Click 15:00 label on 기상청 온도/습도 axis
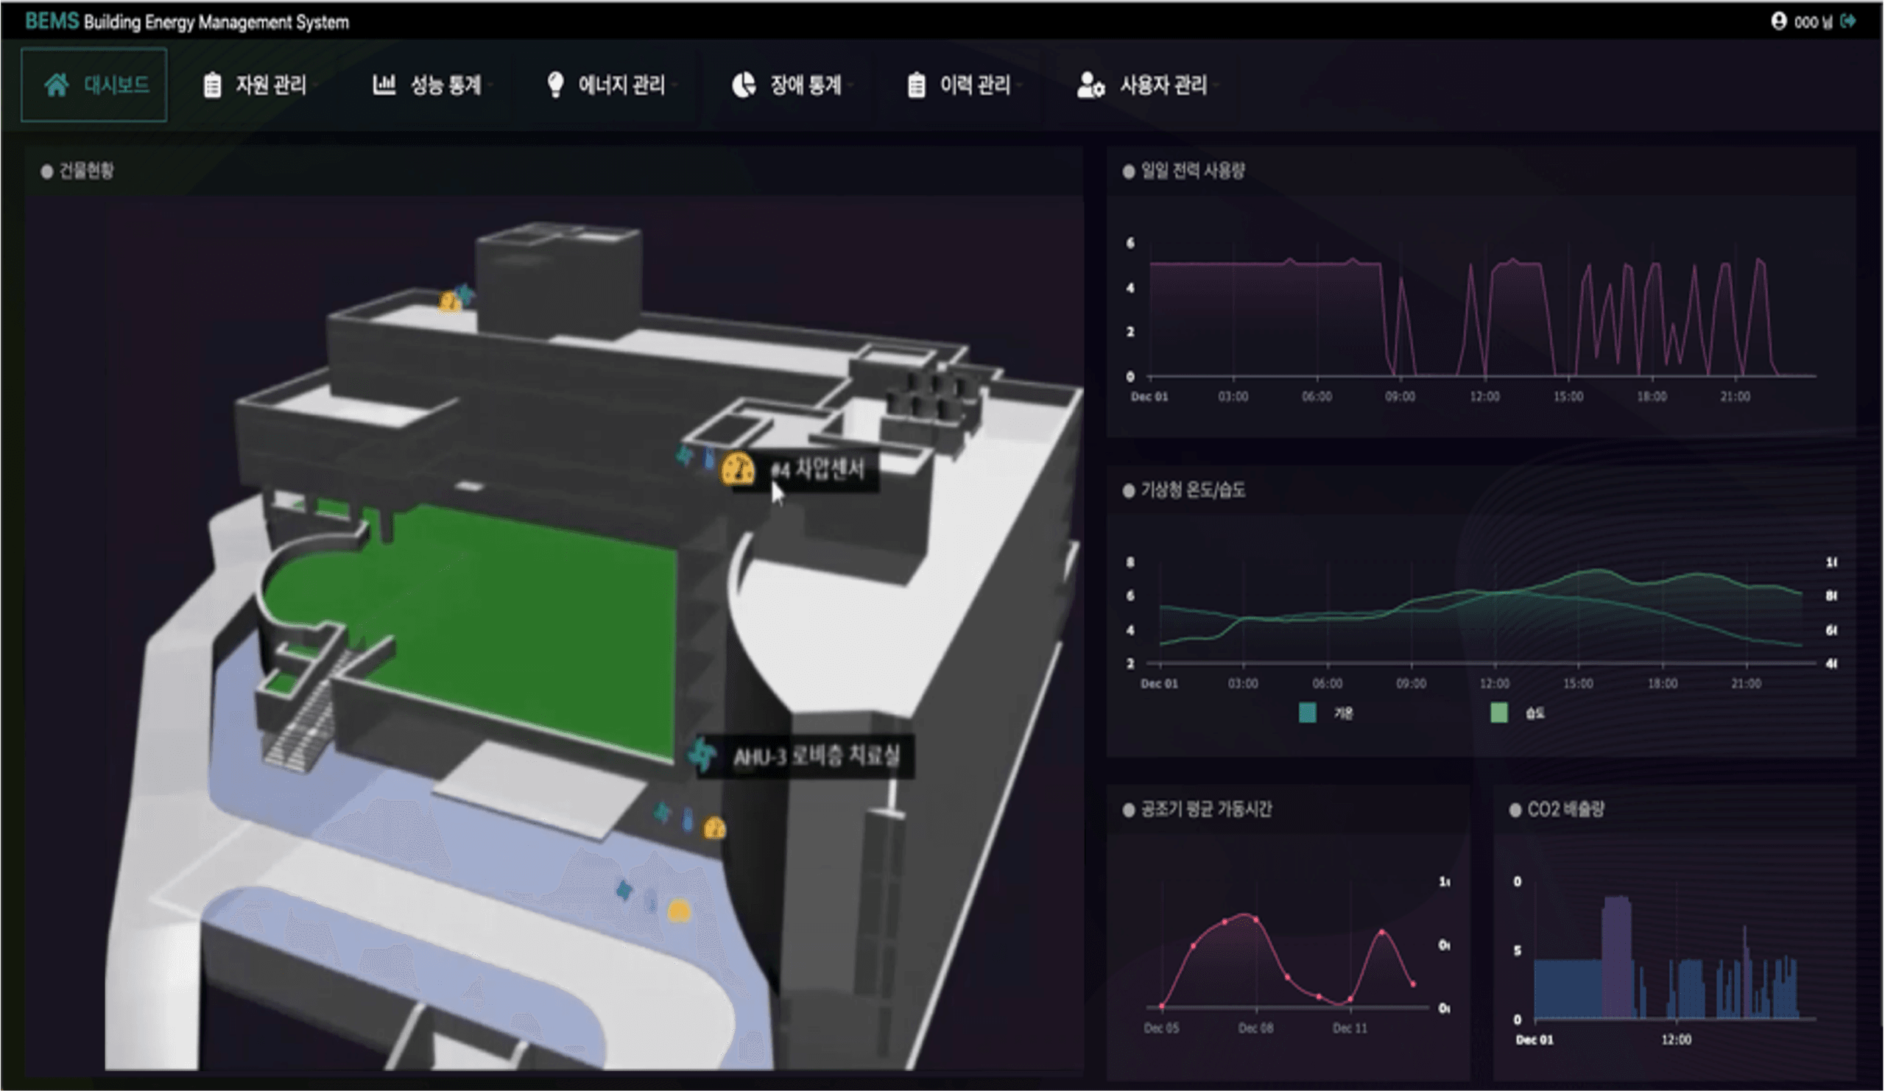This screenshot has width=1885, height=1091. tap(1577, 683)
